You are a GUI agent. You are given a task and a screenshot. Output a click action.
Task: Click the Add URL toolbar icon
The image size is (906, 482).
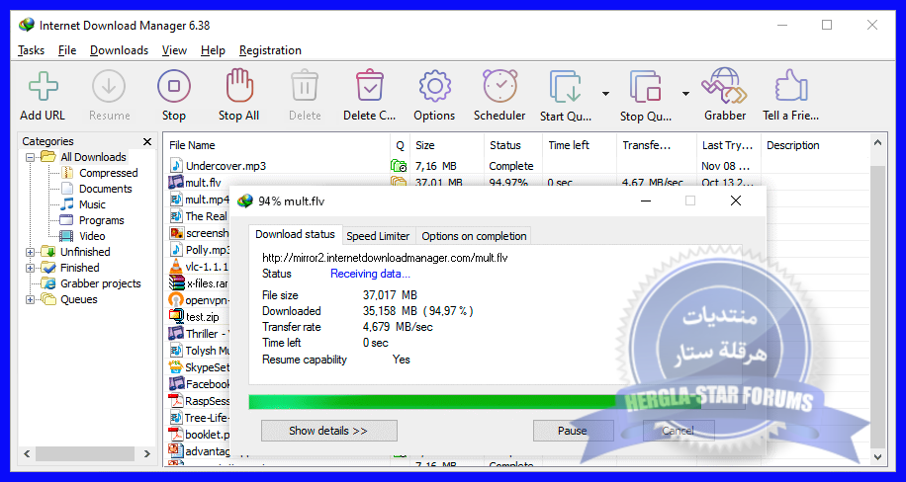(44, 87)
